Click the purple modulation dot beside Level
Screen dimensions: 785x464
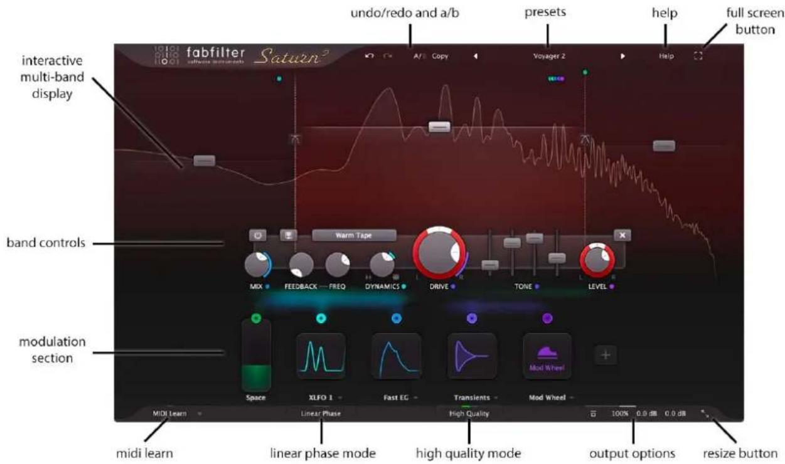click(x=611, y=287)
